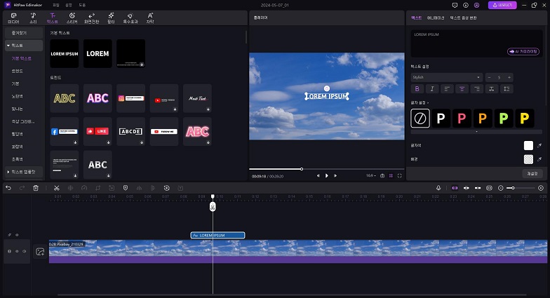Click the undo arrow in timeline toolbar
The height and width of the screenshot is (298, 550).
click(x=8, y=188)
